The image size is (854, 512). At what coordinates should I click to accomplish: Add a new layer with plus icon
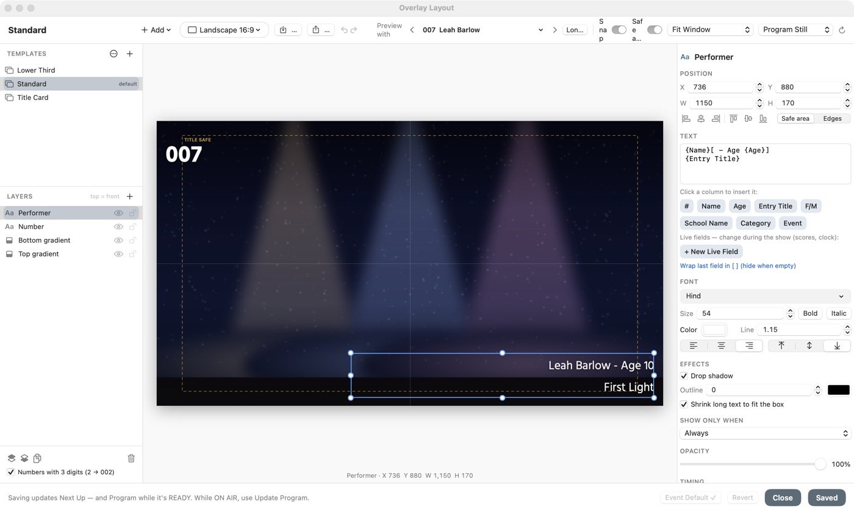(x=129, y=196)
